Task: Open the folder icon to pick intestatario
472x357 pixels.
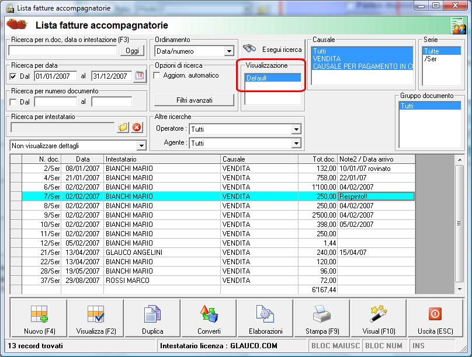Action: click(x=123, y=127)
